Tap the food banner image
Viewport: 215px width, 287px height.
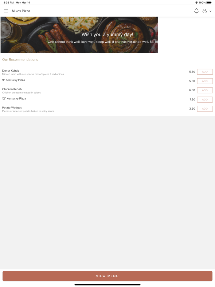79,35
